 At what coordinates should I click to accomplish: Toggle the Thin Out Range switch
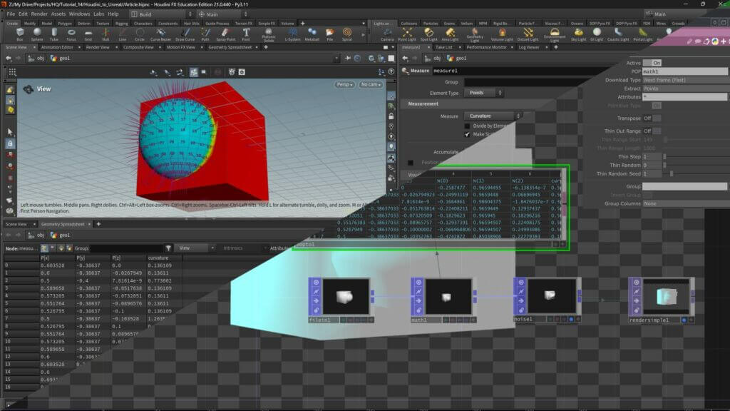point(652,131)
